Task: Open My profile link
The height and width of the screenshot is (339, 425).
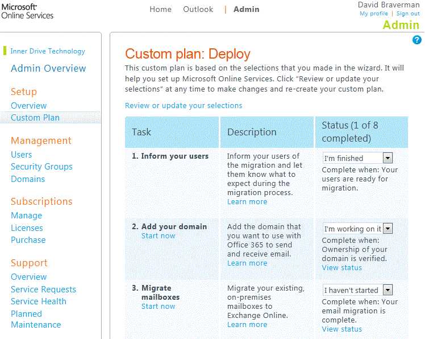Action: coord(374,14)
